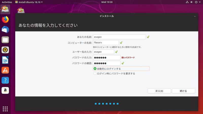This screenshot has height=114, width=203.
Task: Click the network status icon
Action: click(x=187, y=2)
